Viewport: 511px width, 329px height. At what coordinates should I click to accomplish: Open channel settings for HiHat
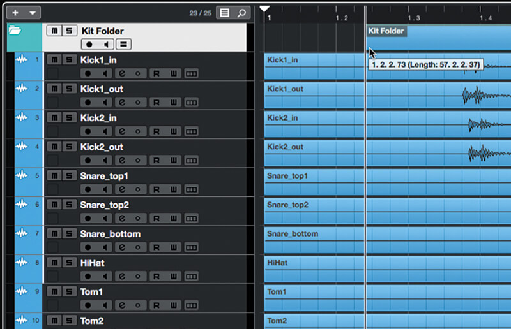pos(122,276)
